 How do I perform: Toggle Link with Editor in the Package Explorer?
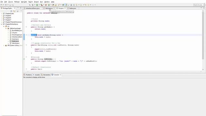[14, 11]
